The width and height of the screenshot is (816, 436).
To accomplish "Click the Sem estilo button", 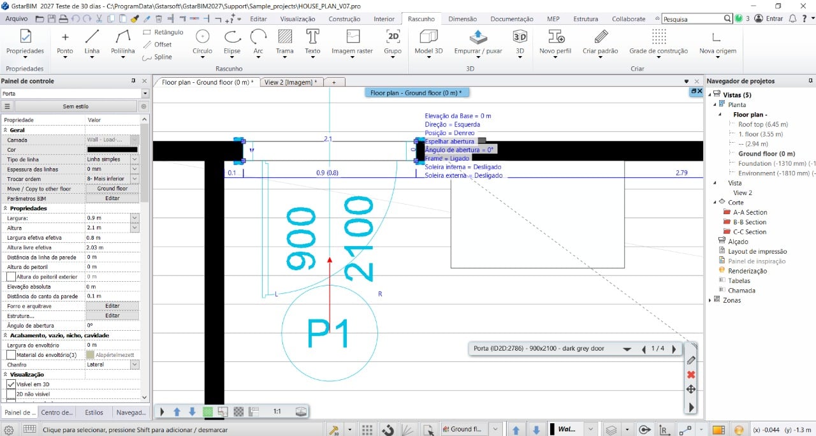I will point(76,106).
